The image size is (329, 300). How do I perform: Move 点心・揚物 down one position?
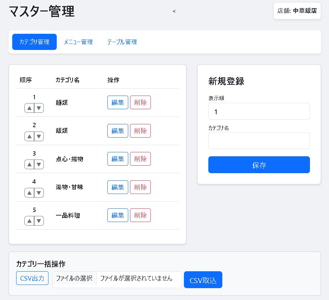(39, 165)
